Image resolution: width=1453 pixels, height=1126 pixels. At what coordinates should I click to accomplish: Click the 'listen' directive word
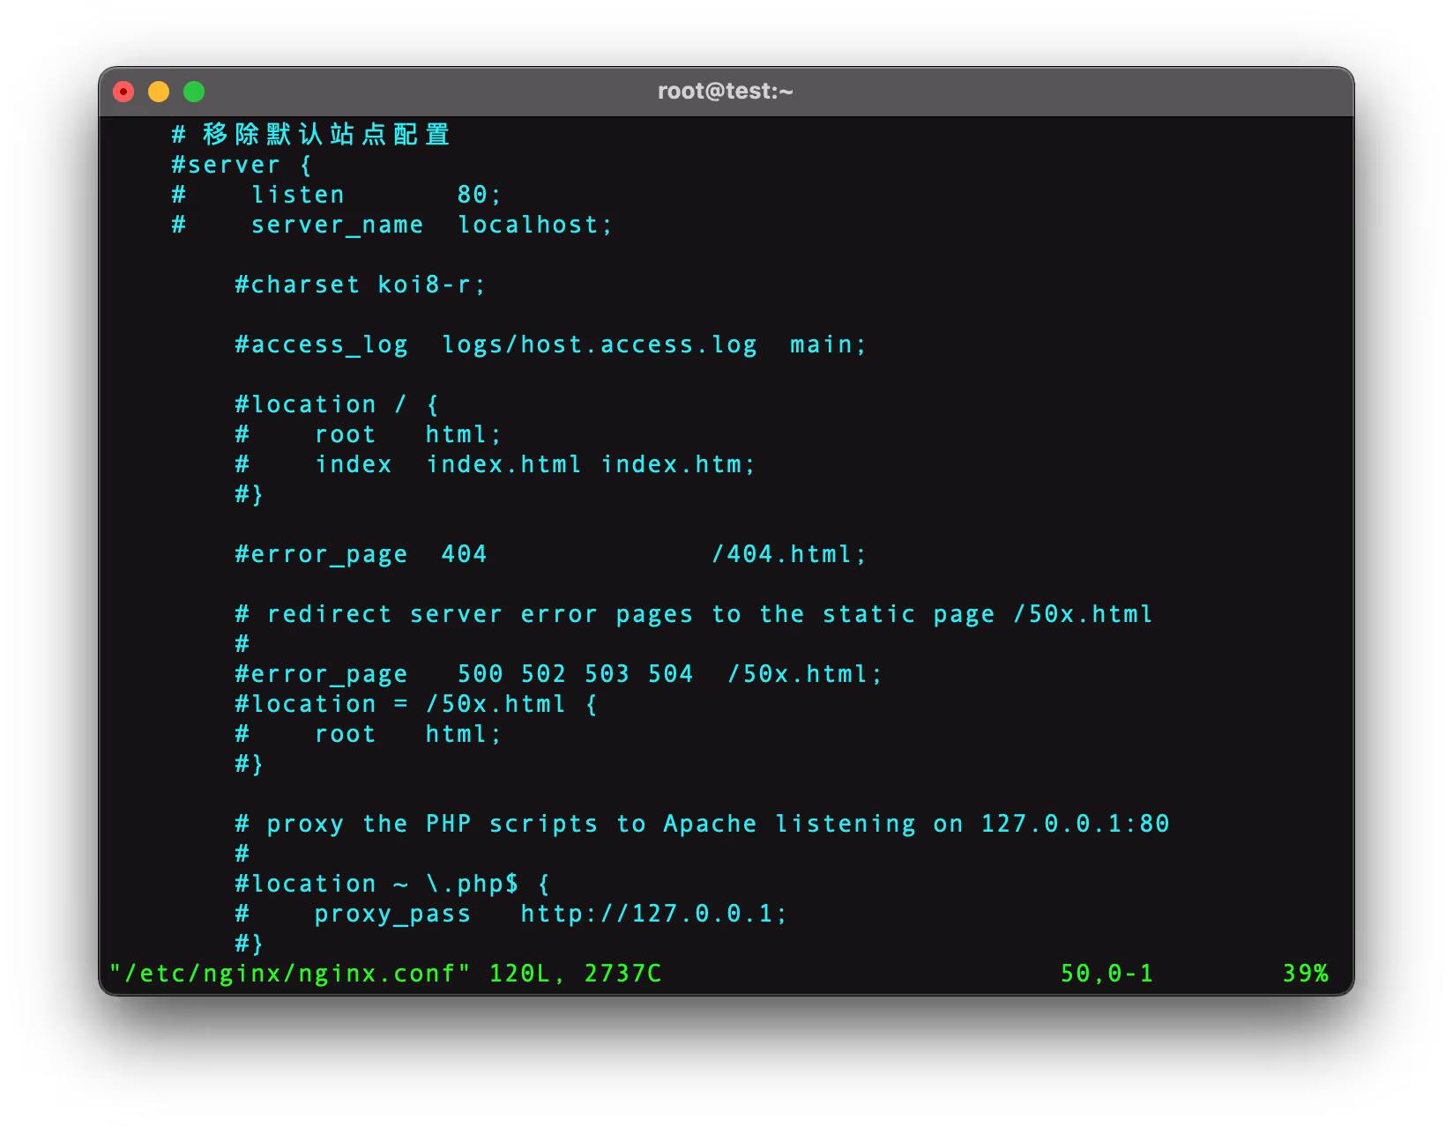tap(298, 195)
